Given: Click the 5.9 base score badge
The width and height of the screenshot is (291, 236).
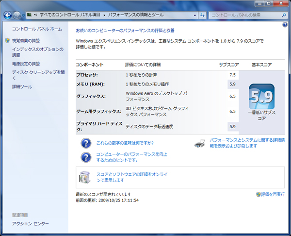Looking at the screenshot, I should (261, 97).
